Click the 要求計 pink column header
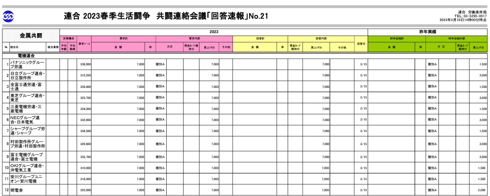Image resolution: width=490 pixels, height=196 pixels. (123, 38)
